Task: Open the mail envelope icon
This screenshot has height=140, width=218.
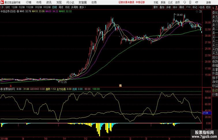Action: (x=197, y=2)
